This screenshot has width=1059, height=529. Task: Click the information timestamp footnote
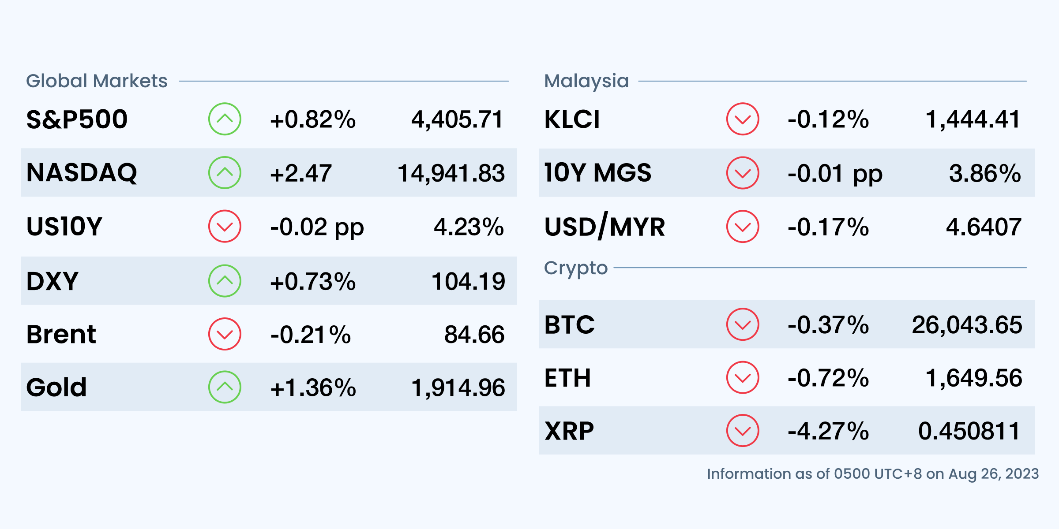click(x=872, y=474)
